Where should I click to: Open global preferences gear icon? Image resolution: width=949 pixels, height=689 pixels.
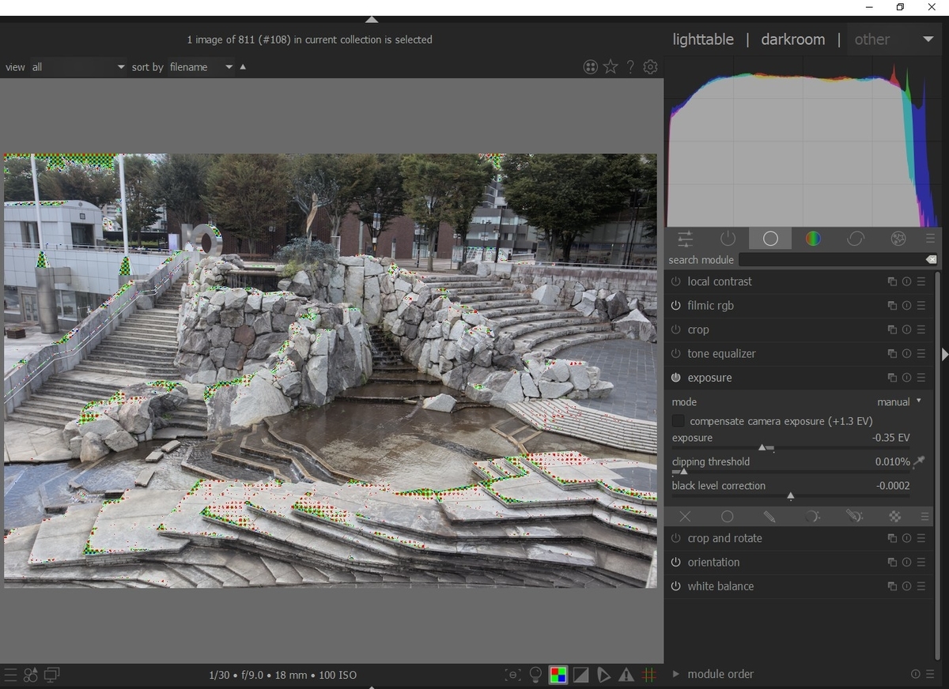point(650,67)
